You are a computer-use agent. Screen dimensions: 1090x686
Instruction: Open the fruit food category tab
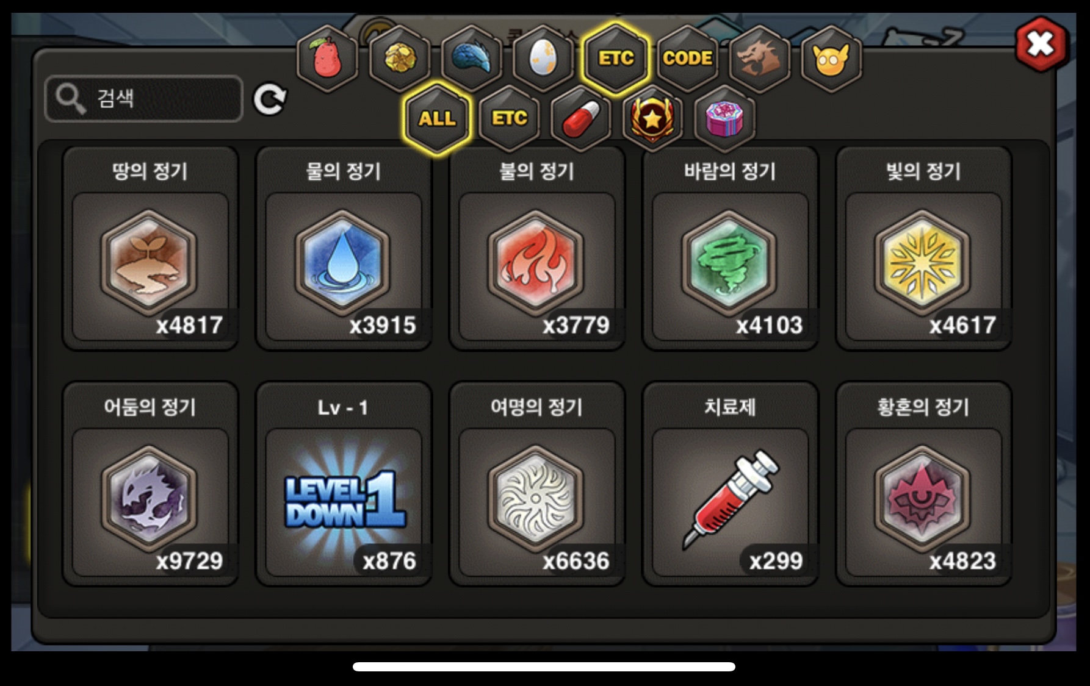[328, 59]
